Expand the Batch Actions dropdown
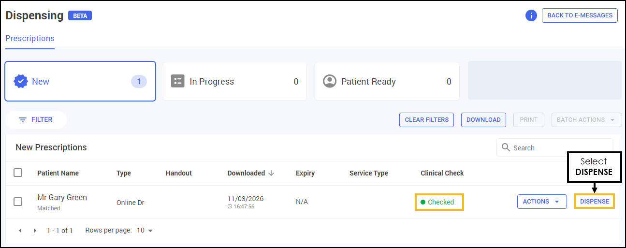The height and width of the screenshot is (248, 626). [x=586, y=120]
